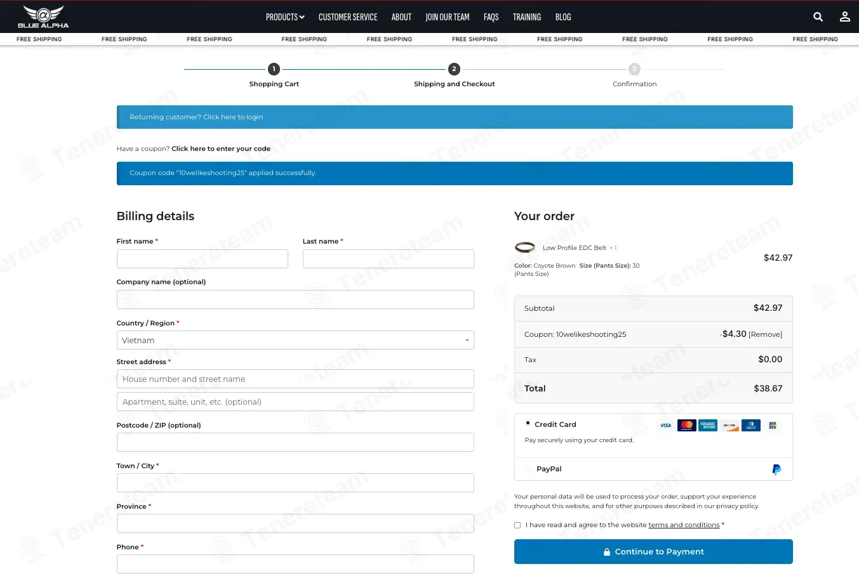The image size is (859, 583).
Task: Open the FAQs menu item
Action: [x=491, y=17]
